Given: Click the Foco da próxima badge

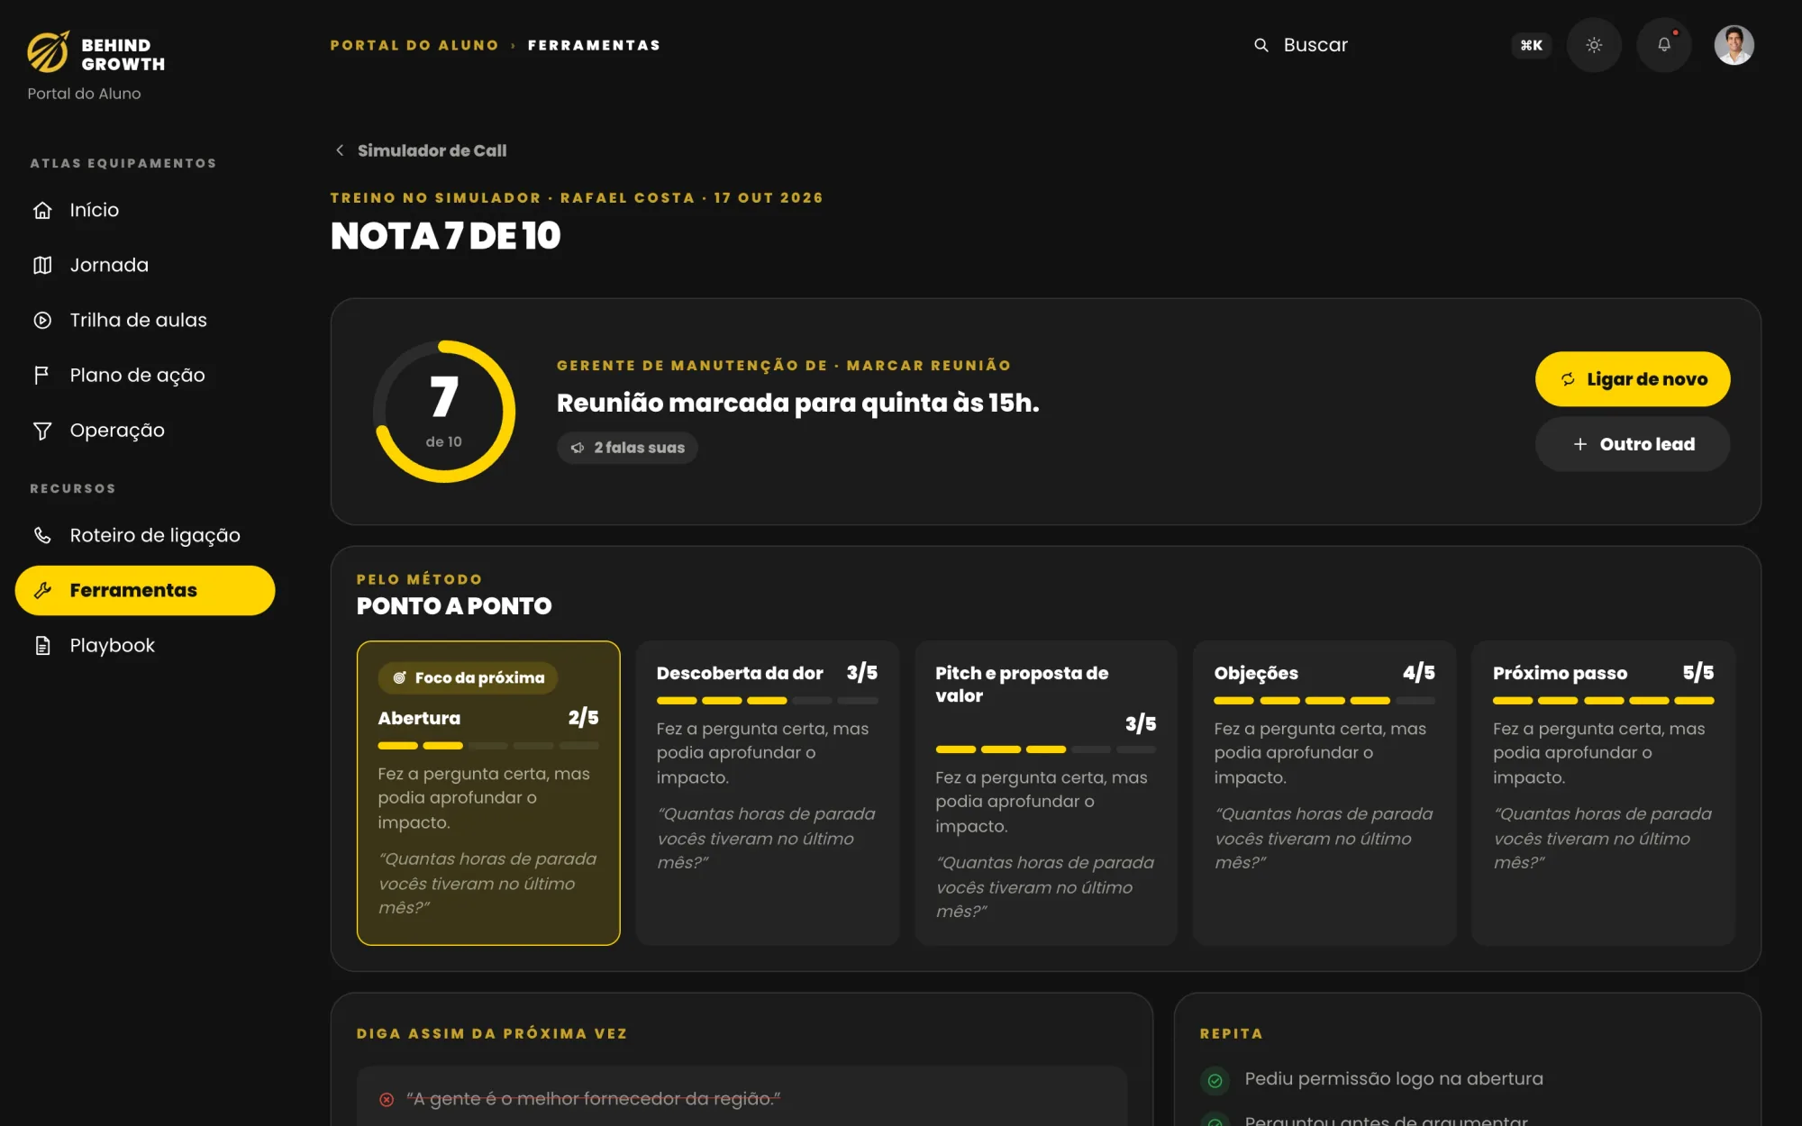Looking at the screenshot, I should [468, 678].
